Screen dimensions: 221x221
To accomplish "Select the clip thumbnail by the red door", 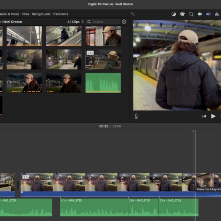I will click(x=103, y=36).
